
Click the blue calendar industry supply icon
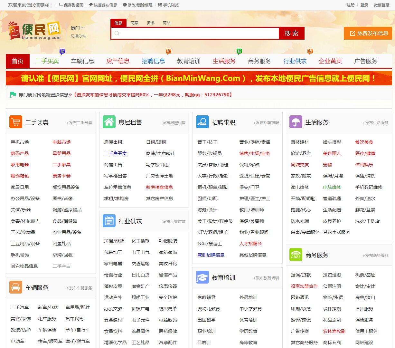[x=109, y=221]
